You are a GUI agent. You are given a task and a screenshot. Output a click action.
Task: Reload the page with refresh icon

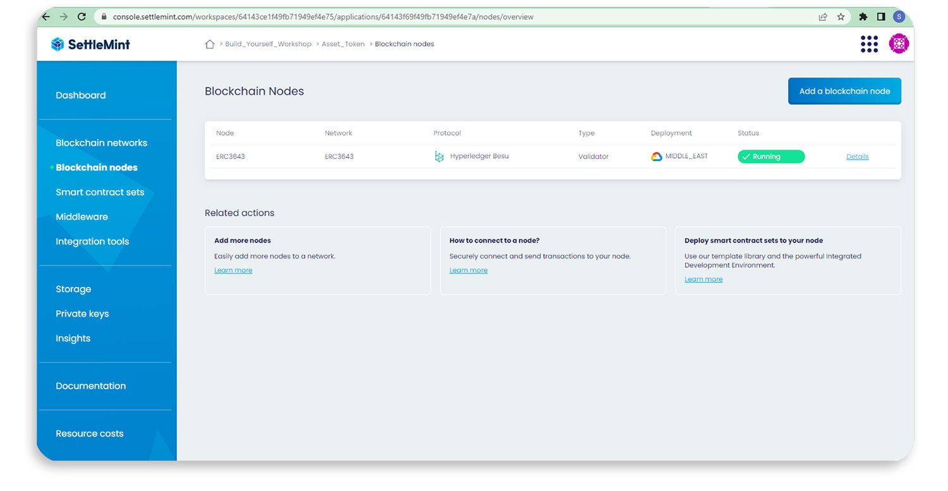(x=82, y=17)
